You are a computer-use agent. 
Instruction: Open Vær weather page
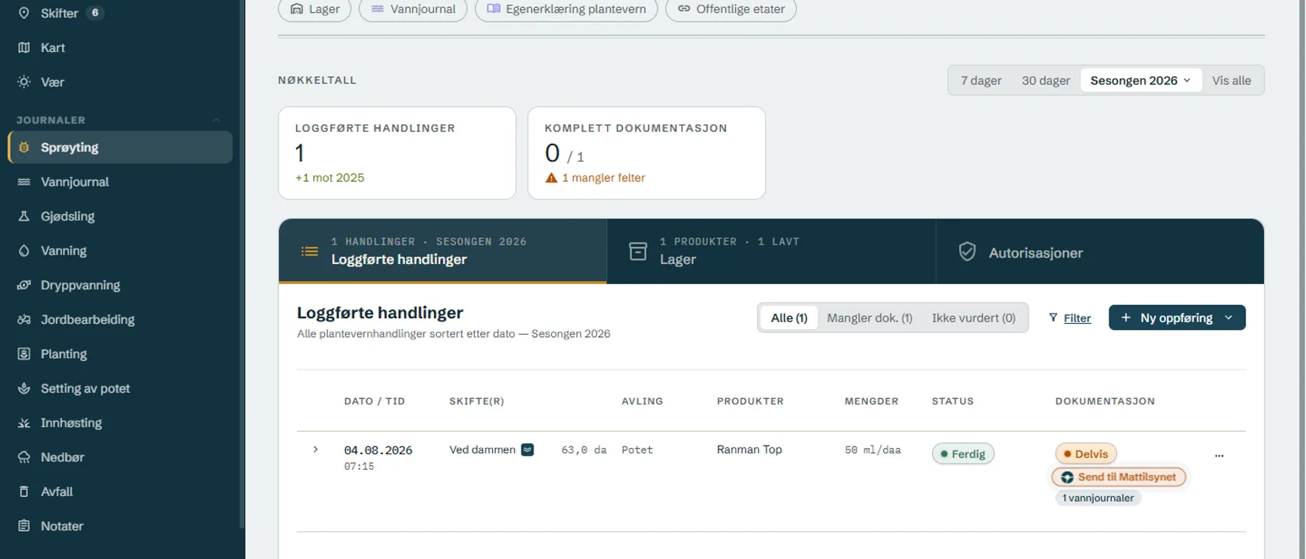120,82
